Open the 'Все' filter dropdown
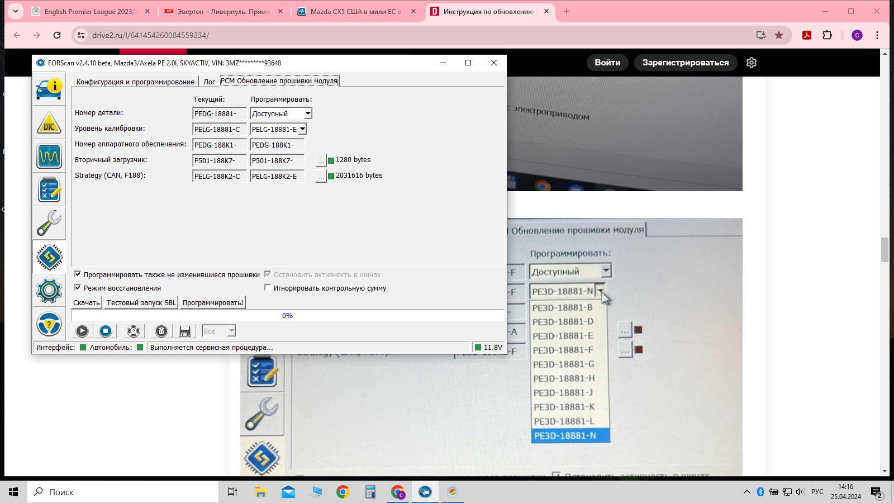 click(x=231, y=331)
